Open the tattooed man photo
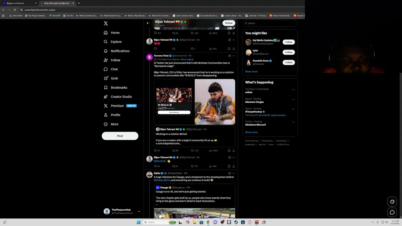The width and height of the screenshot is (402, 226). pyautogui.click(x=215, y=102)
